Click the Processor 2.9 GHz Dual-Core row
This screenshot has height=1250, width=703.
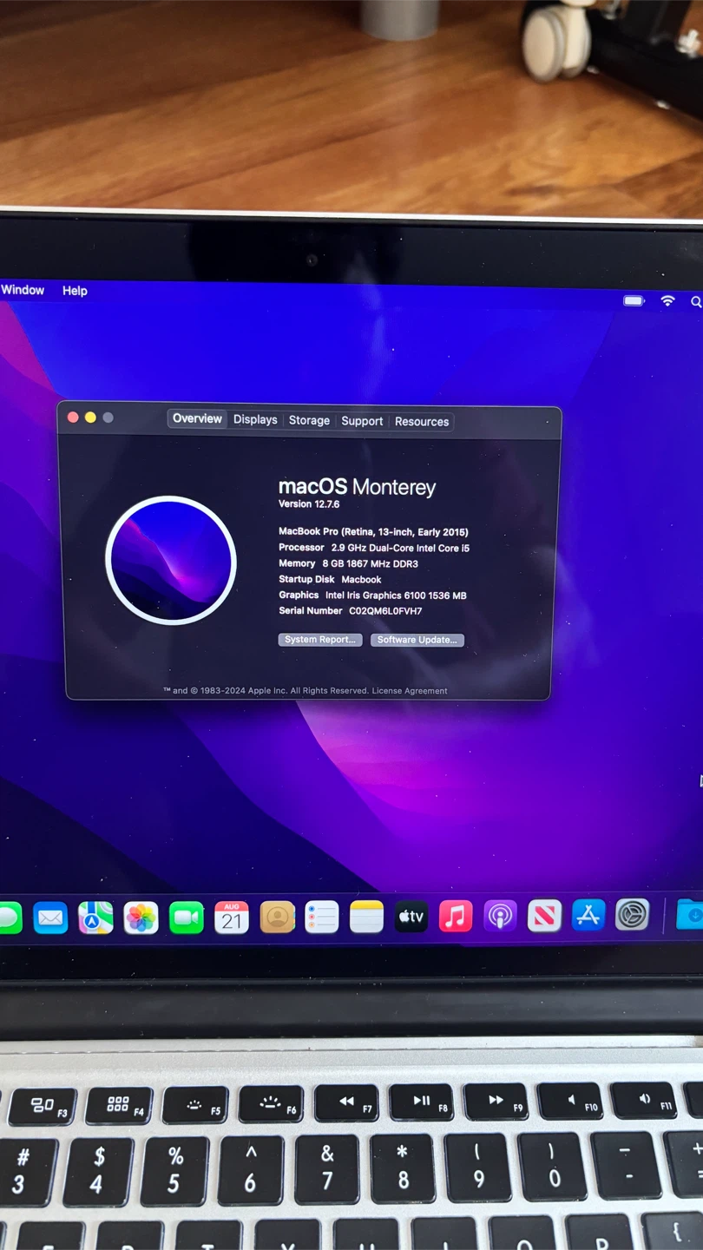pyautogui.click(x=374, y=548)
